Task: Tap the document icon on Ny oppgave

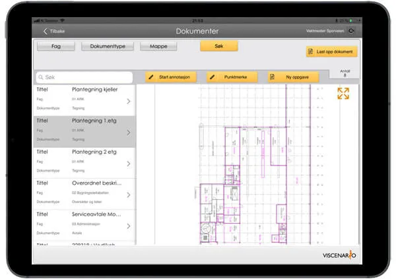Action: pyautogui.click(x=272, y=77)
